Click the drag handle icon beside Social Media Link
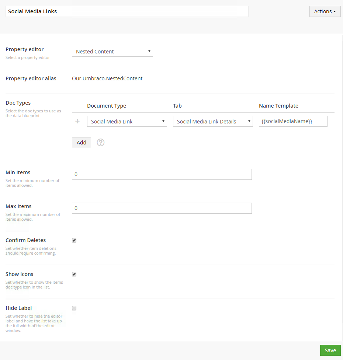The width and height of the screenshot is (343, 360). 77,121
